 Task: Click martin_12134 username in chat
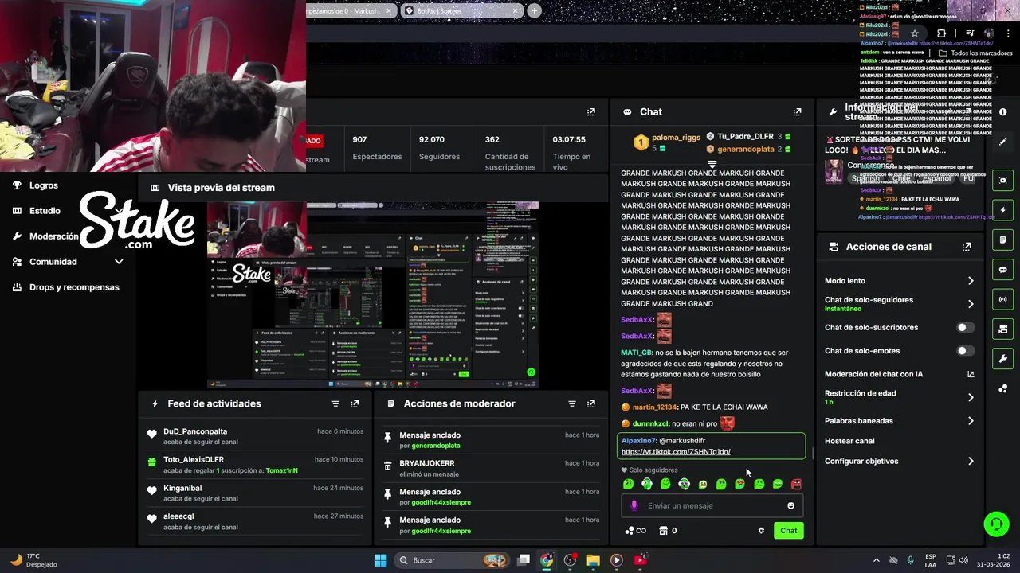pyautogui.click(x=655, y=407)
